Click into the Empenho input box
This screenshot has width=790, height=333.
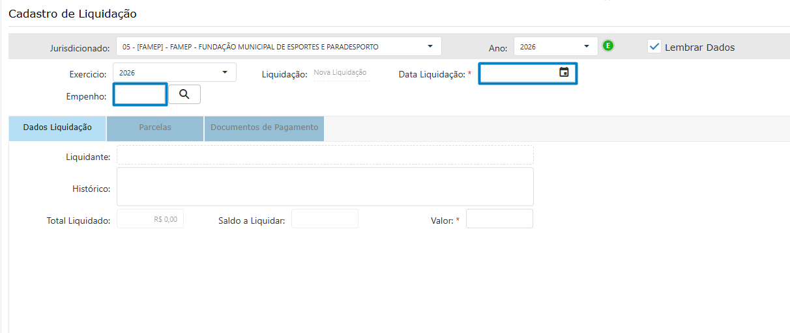point(140,95)
